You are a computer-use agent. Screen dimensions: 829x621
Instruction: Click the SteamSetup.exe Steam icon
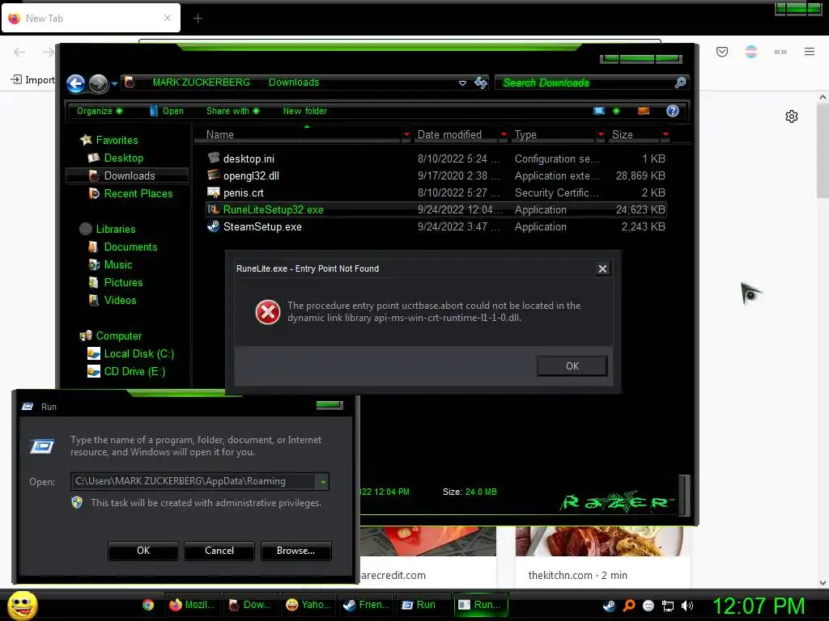214,226
